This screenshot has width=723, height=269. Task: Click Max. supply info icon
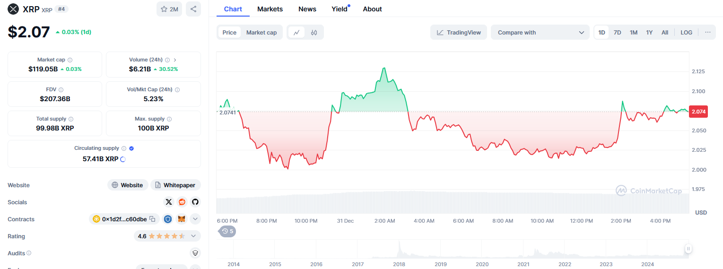[169, 119]
